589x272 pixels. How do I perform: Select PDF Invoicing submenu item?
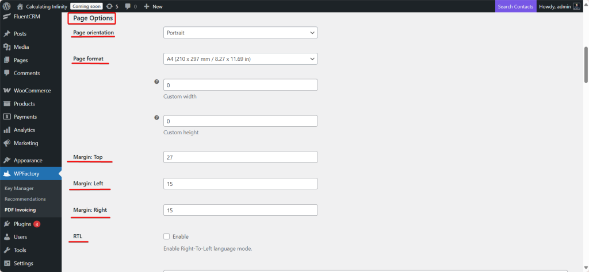coord(20,210)
